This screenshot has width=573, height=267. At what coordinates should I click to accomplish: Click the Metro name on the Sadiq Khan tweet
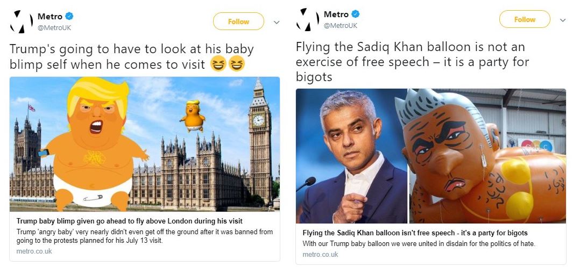click(x=336, y=14)
